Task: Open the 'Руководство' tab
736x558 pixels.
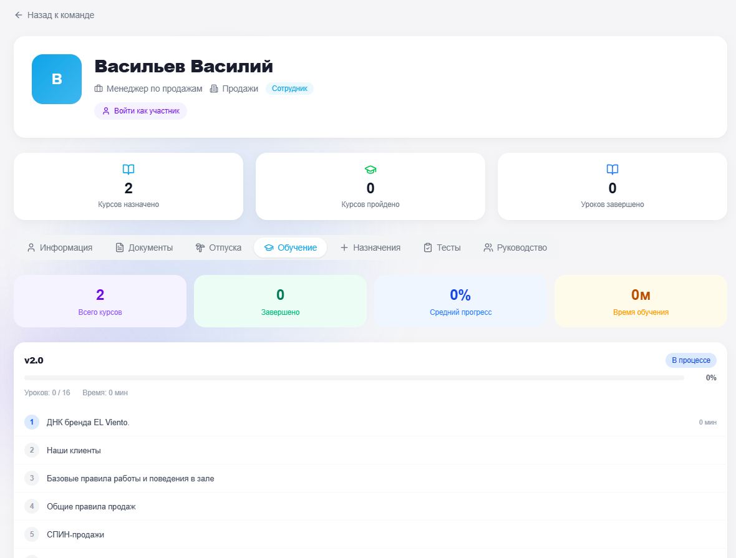Action: coord(515,248)
